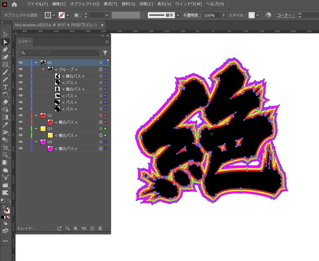This screenshot has height=261, width=319.
Task: Click the Layers panel filter icon
Action: pyautogui.click(x=105, y=53)
